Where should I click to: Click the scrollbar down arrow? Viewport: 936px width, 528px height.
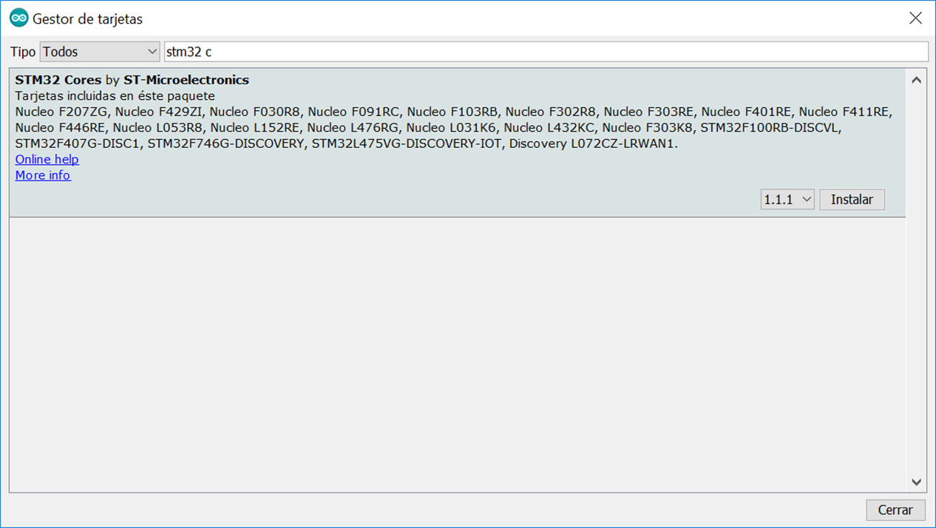917,482
